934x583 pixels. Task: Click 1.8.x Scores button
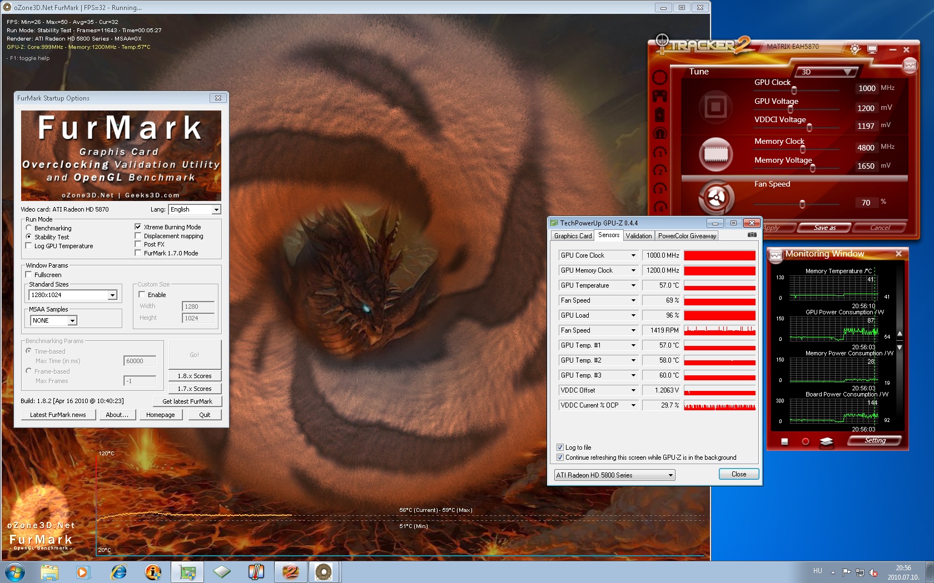(x=195, y=376)
